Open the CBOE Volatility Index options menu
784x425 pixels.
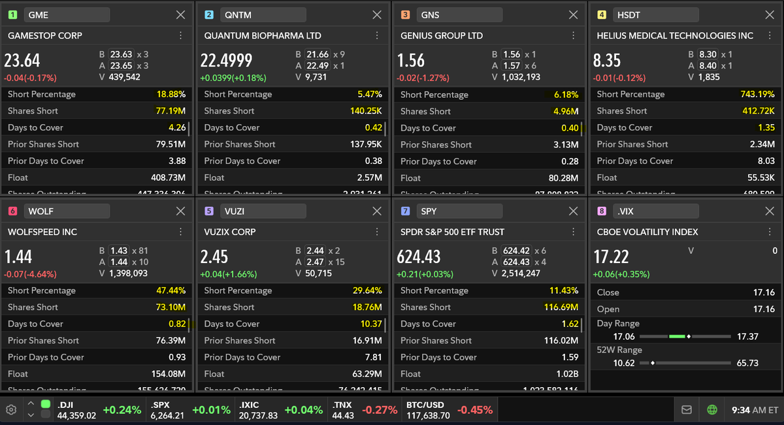coord(769,232)
